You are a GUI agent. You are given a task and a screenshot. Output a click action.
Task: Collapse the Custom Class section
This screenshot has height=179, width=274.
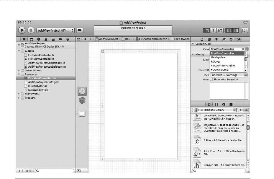click(x=193, y=44)
